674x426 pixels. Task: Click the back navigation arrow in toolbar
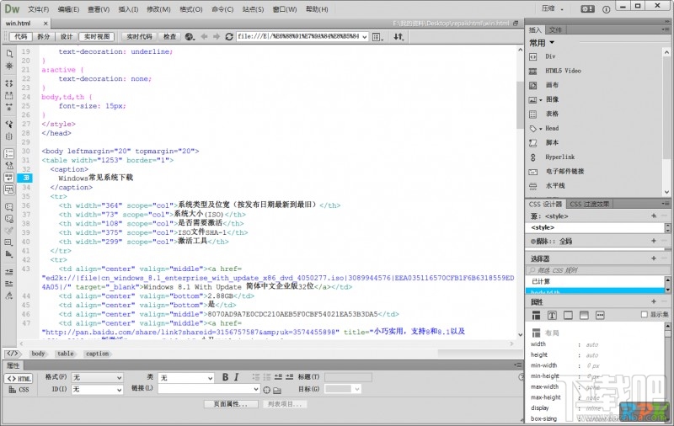pos(204,37)
